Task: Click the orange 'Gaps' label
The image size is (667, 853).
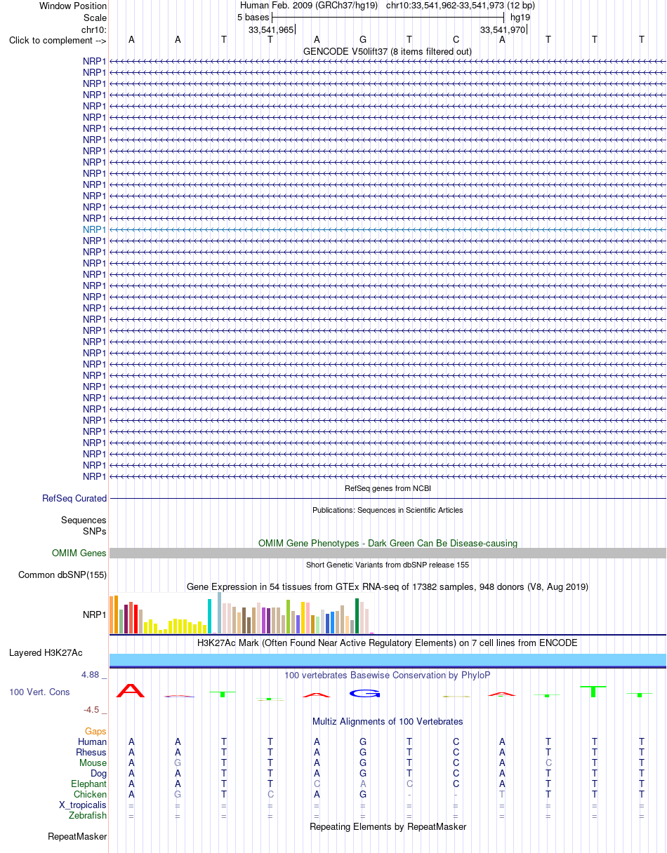Action: pos(96,732)
